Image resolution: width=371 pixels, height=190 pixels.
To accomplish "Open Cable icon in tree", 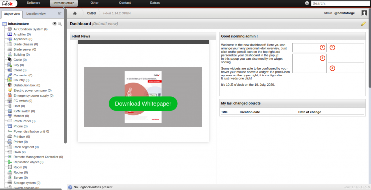I will point(10,60).
